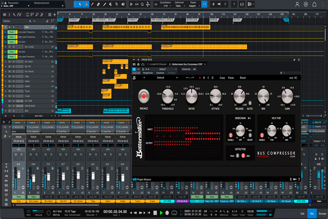Image resolution: width=328 pixels, height=219 pixels.
Task: Open the Browse view tab
Action: tap(323, 214)
